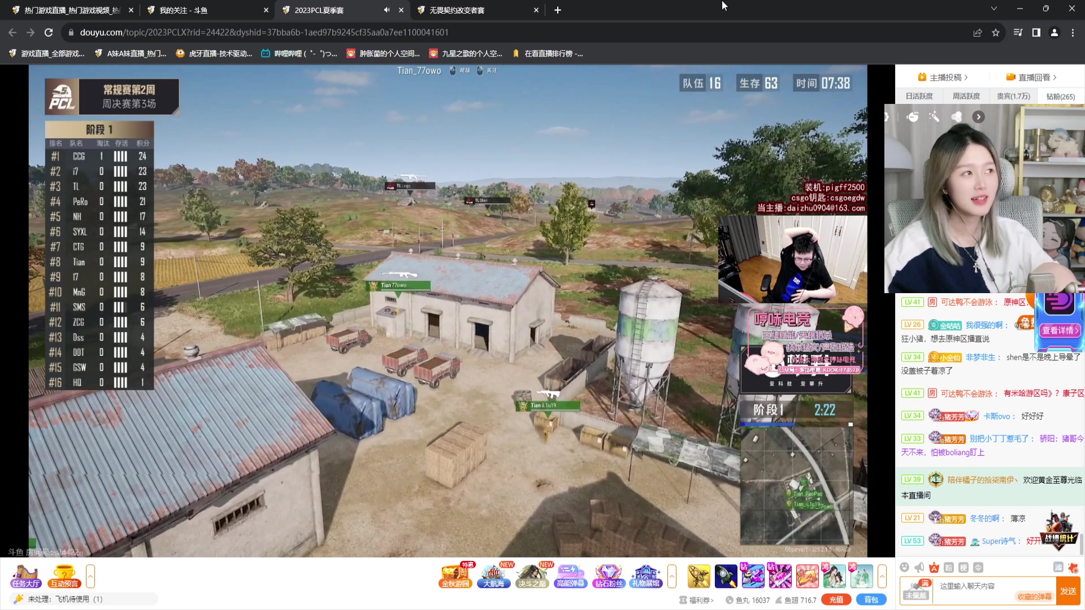Open the tab search dropdown

point(994,8)
